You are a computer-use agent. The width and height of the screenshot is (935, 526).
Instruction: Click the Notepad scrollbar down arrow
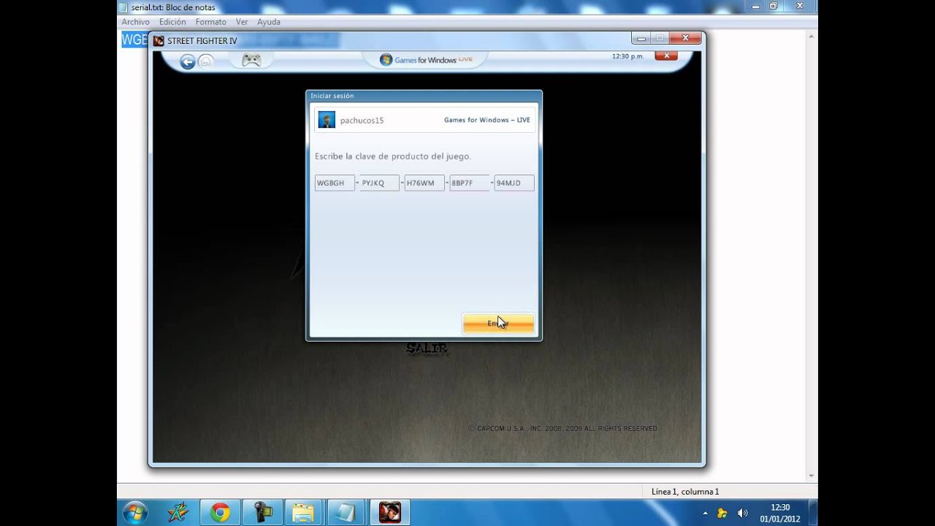pos(812,476)
